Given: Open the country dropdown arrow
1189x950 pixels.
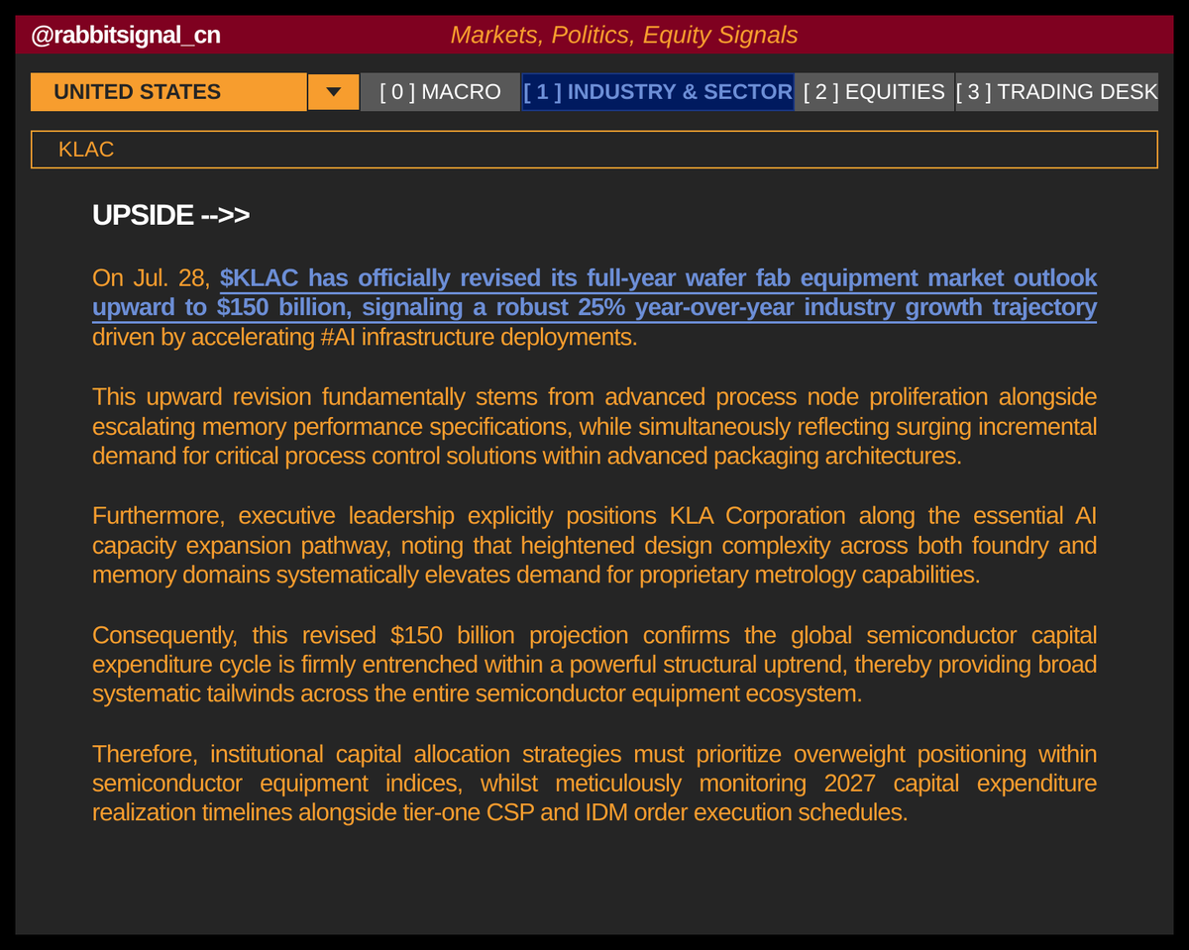Looking at the screenshot, I should tap(334, 92).
